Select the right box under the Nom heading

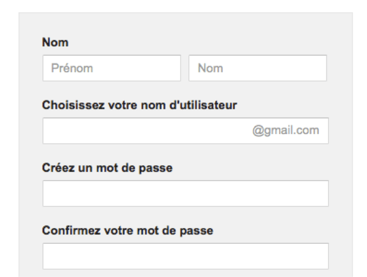click(x=258, y=68)
